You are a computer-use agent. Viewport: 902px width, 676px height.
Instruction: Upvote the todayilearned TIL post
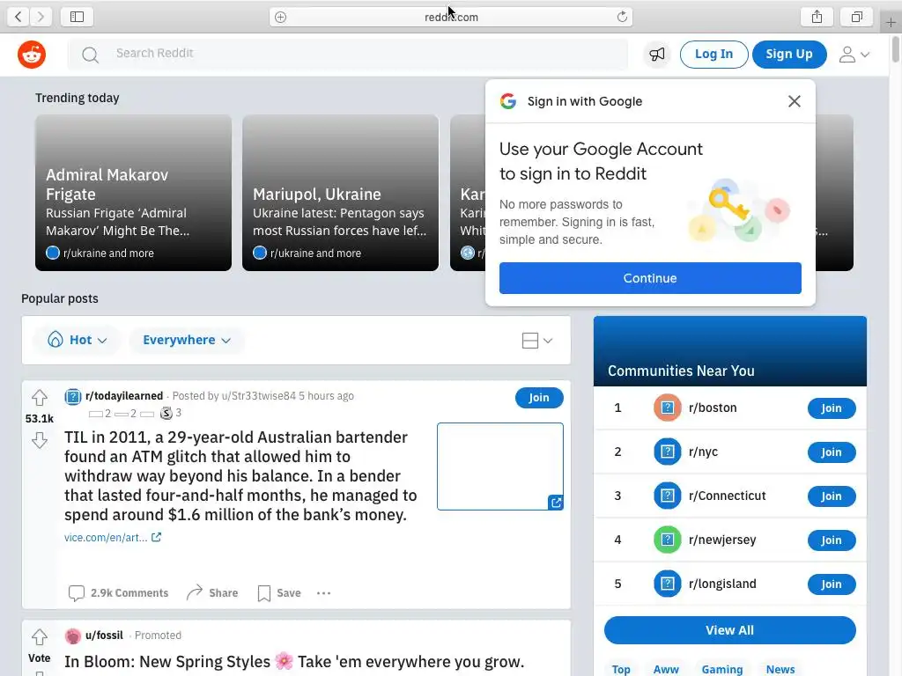(x=39, y=397)
